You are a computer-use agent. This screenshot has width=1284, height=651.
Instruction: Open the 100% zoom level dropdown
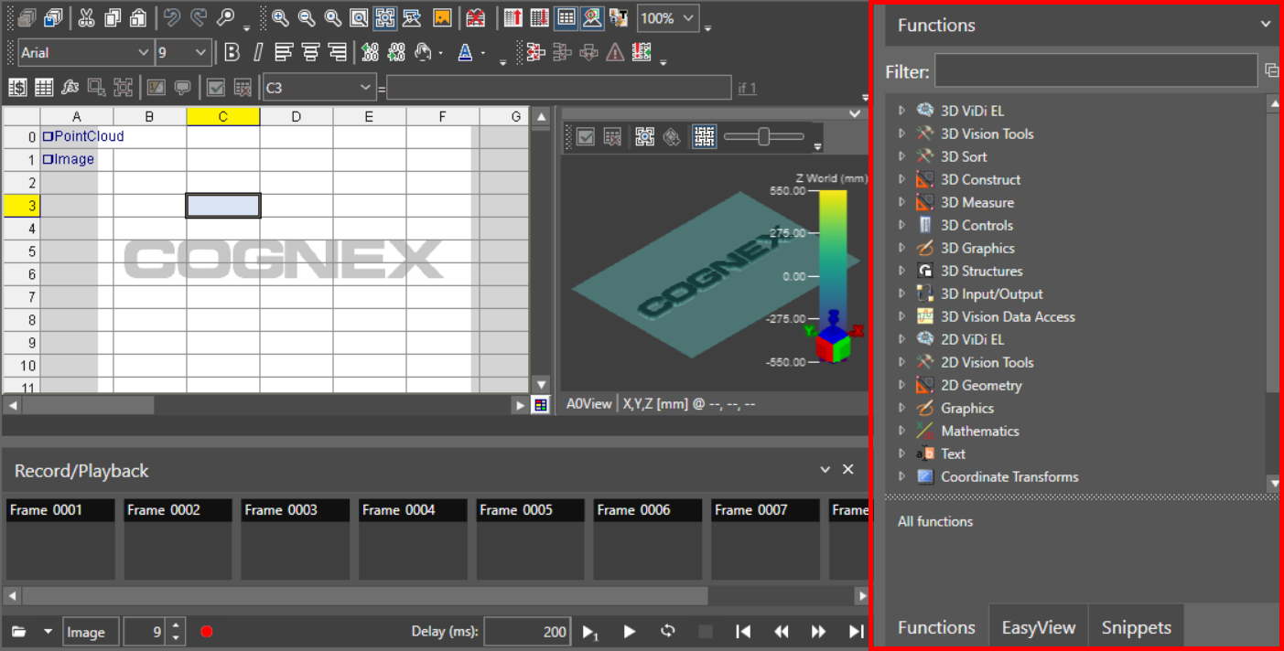(688, 18)
